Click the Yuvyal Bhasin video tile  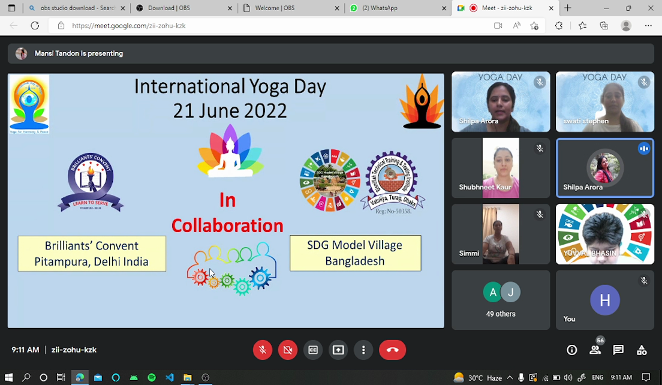[x=604, y=234]
